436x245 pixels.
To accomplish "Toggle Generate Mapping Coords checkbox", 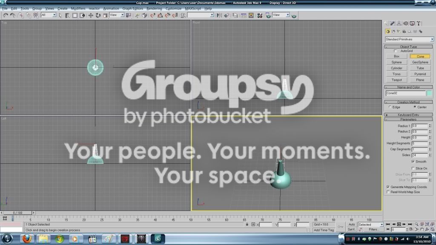I will 388,187.
